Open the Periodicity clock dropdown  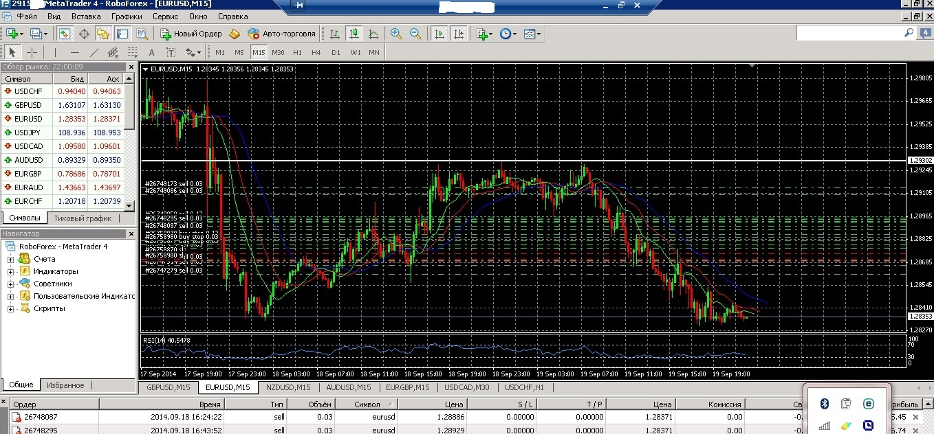[507, 34]
